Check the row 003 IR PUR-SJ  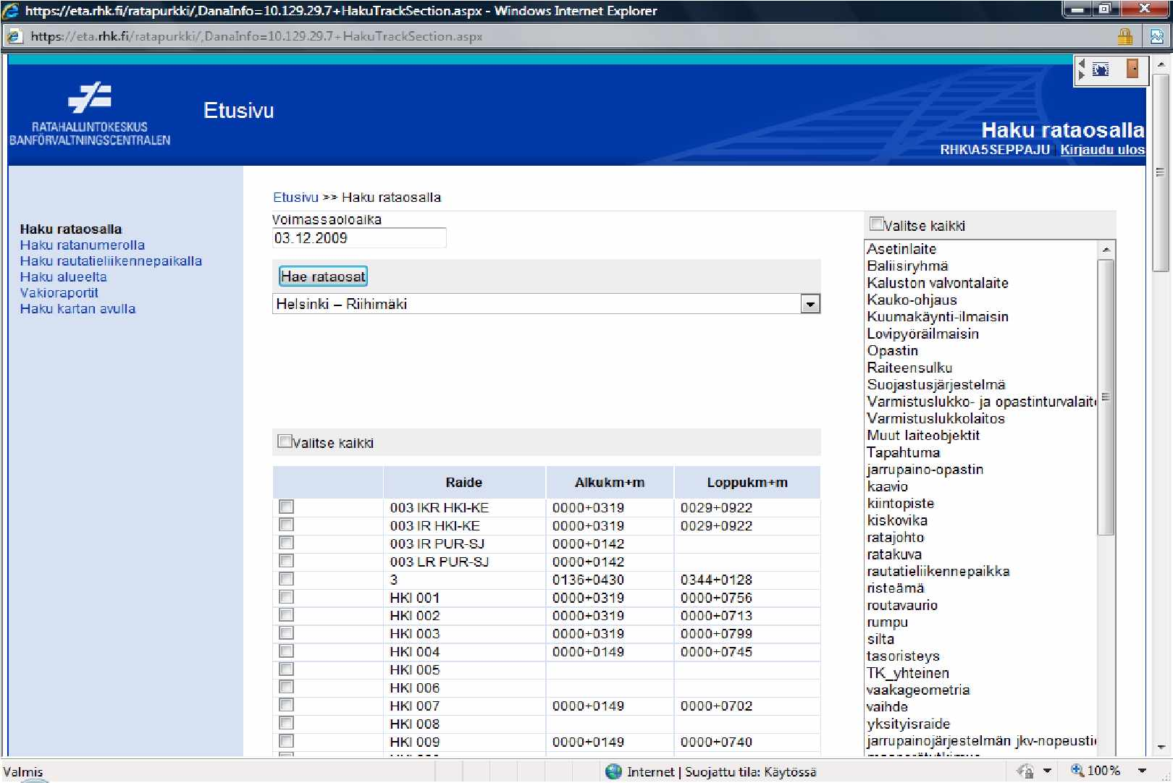click(x=286, y=543)
